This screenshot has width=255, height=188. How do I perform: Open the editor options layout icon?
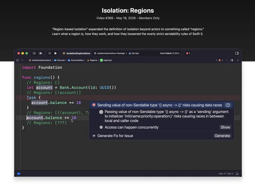pos(232,60)
